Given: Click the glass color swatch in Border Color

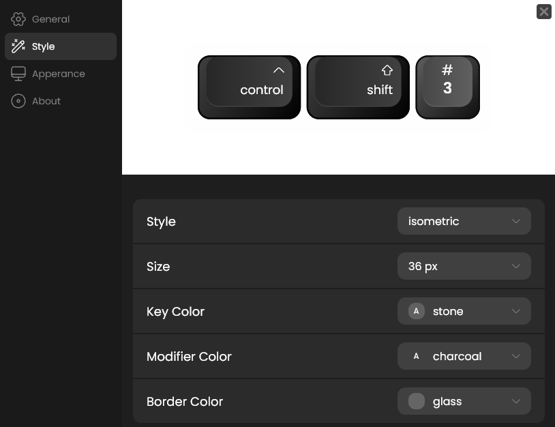Looking at the screenshot, I should click(416, 401).
